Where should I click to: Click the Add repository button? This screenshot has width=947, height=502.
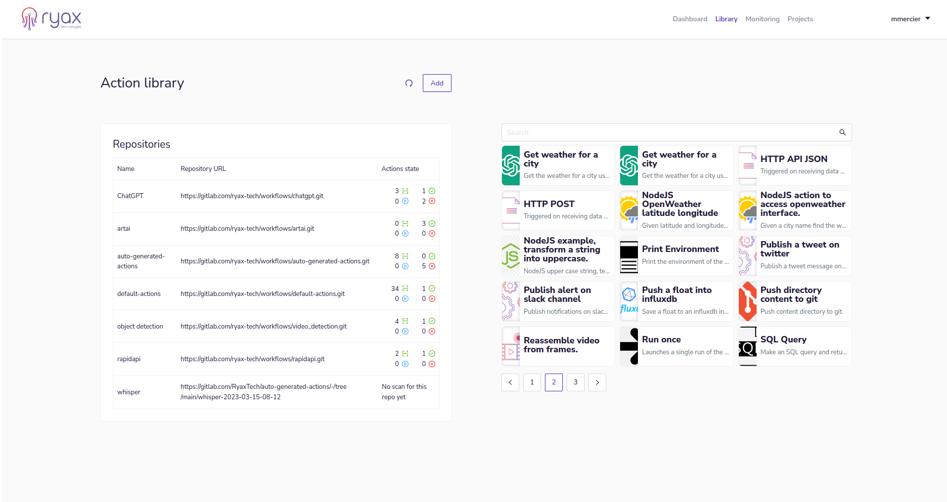437,83
